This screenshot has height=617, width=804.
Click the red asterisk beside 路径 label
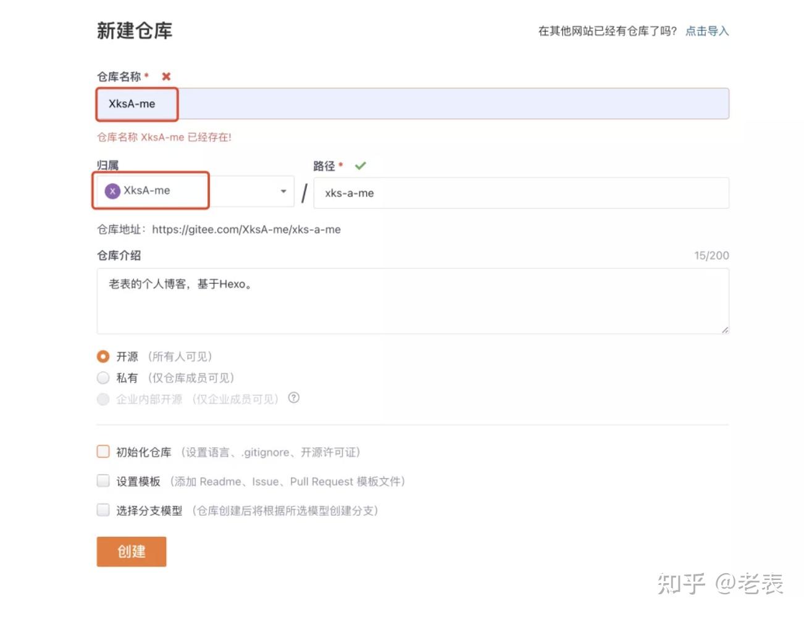pos(341,165)
